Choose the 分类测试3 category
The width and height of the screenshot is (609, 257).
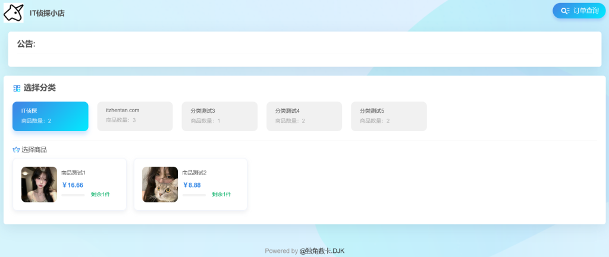[x=219, y=116]
